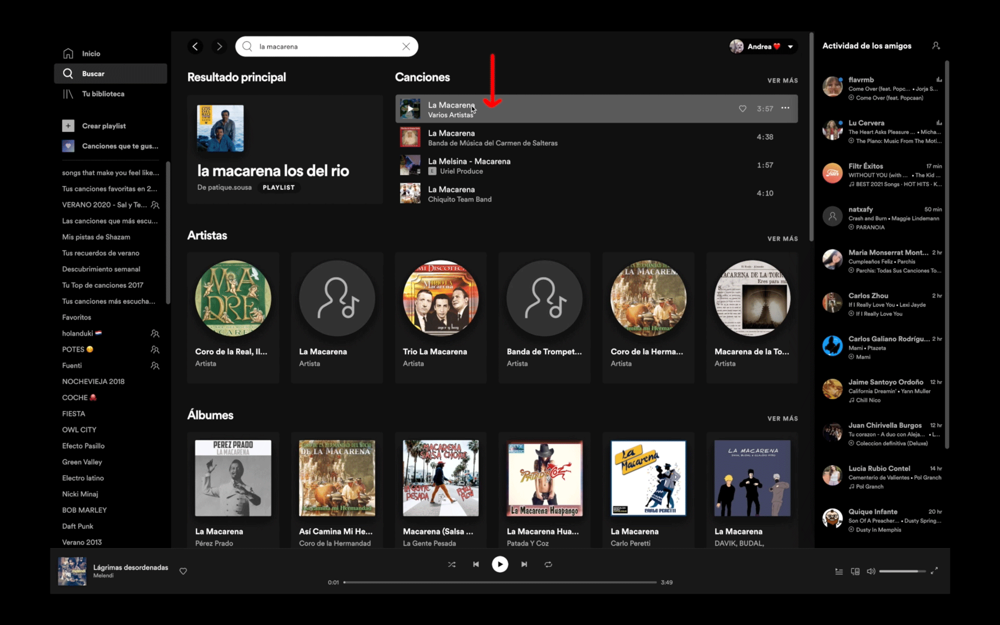Open three-dots menu for La Macarena
This screenshot has height=625, width=1000.
point(785,108)
